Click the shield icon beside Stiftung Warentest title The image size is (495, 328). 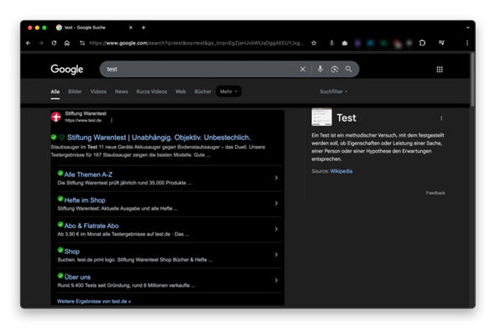[62, 138]
